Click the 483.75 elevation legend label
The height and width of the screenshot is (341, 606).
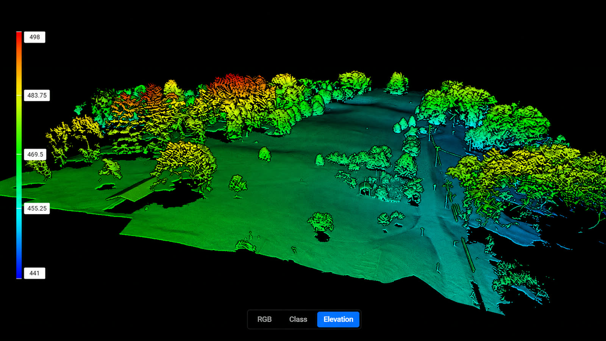(x=37, y=95)
